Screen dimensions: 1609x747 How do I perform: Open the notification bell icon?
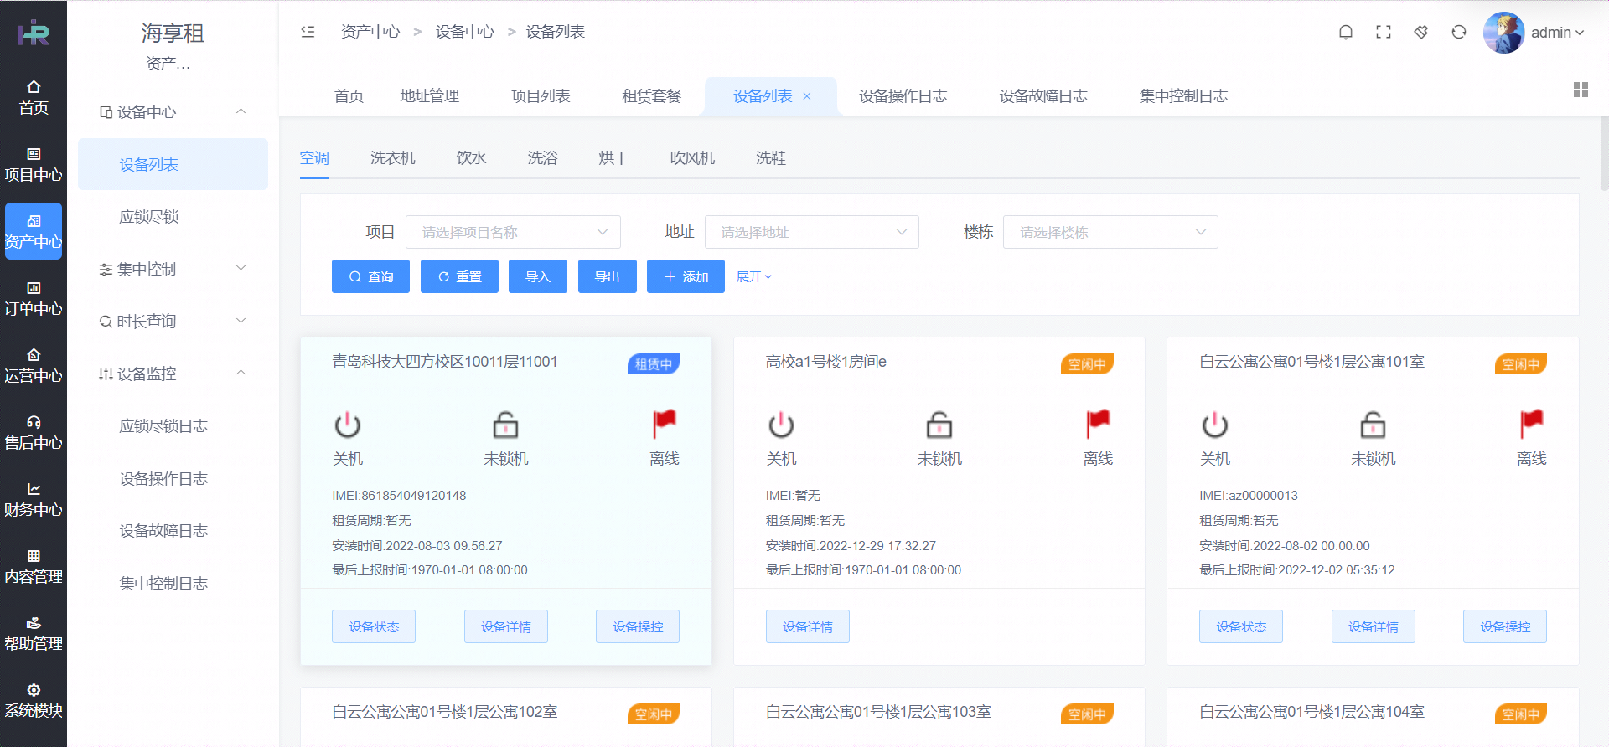coord(1346,32)
